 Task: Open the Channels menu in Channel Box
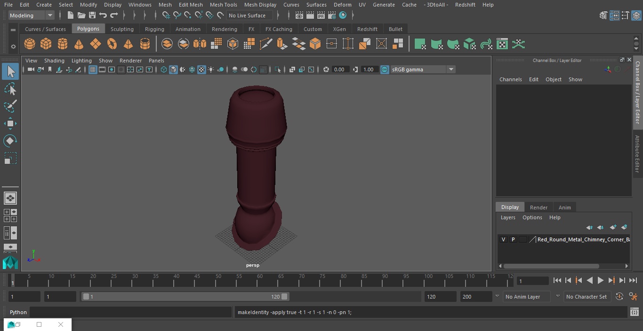(x=510, y=79)
